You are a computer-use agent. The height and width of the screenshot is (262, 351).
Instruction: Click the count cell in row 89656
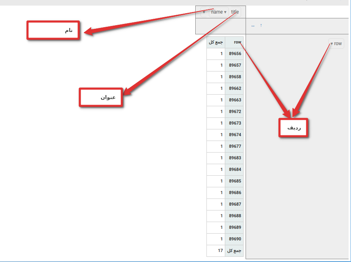point(216,54)
